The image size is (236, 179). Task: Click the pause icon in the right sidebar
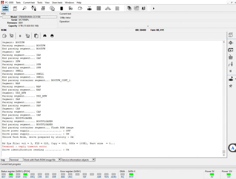coord(230,71)
